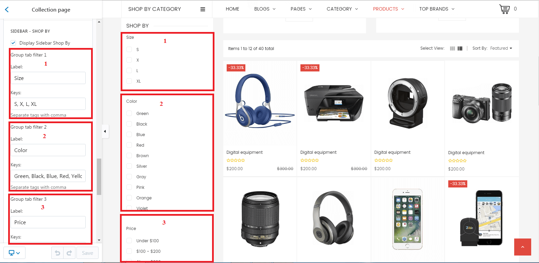Image resolution: width=539 pixels, height=263 pixels.
Task: Click the five-star rating under headphones product
Action: click(236, 160)
